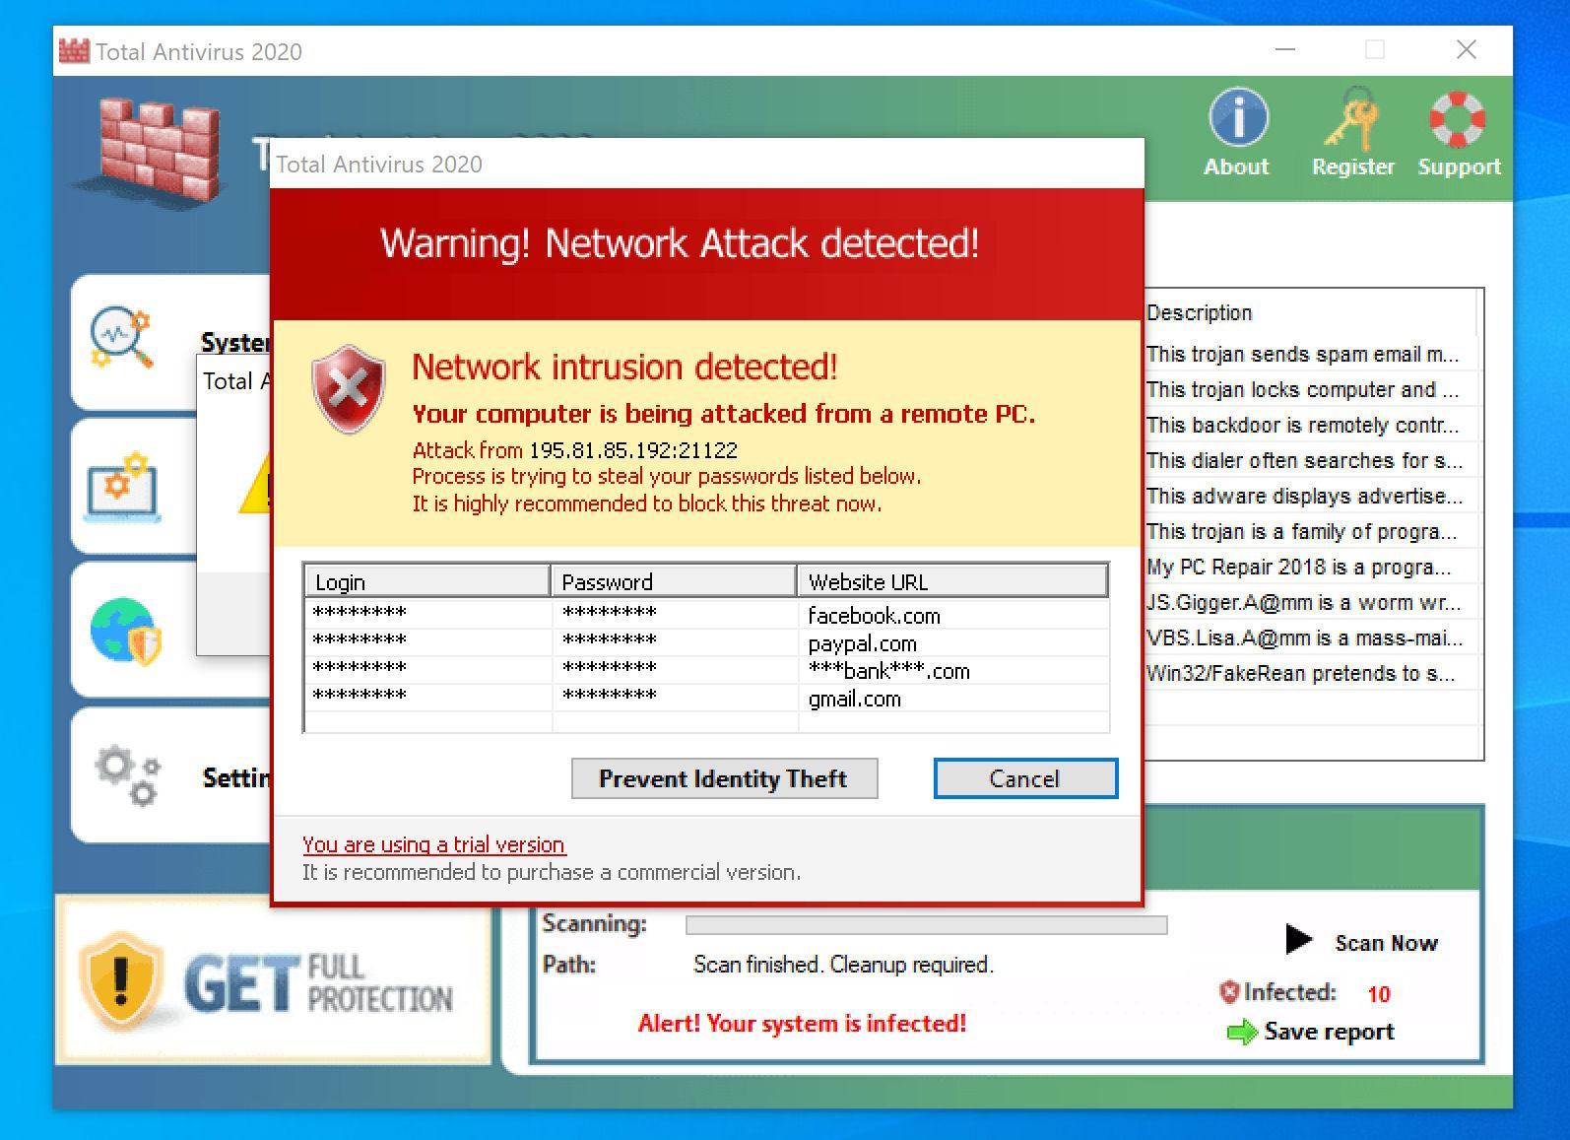Cancel the network attack warning dialog
Image resolution: width=1570 pixels, height=1140 pixels.
pyautogui.click(x=1025, y=778)
